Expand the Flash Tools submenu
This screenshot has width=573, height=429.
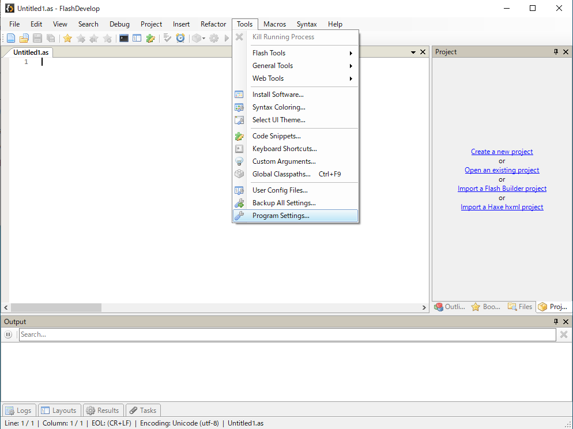pyautogui.click(x=295, y=53)
